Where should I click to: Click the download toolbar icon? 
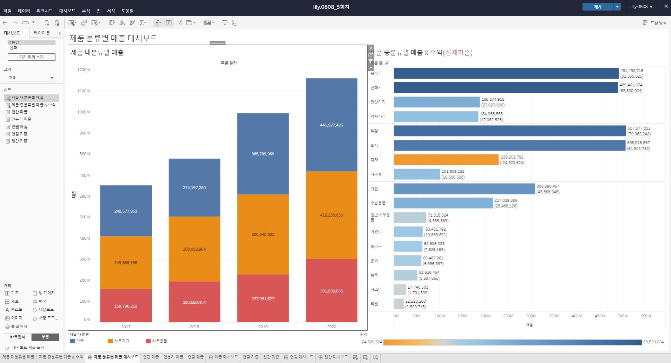(x=225, y=23)
